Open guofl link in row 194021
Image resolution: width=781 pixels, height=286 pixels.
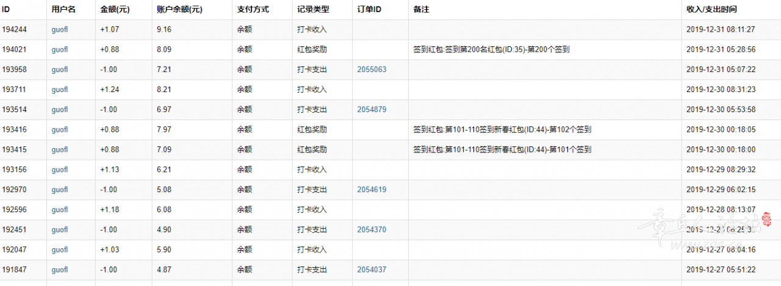coord(60,49)
